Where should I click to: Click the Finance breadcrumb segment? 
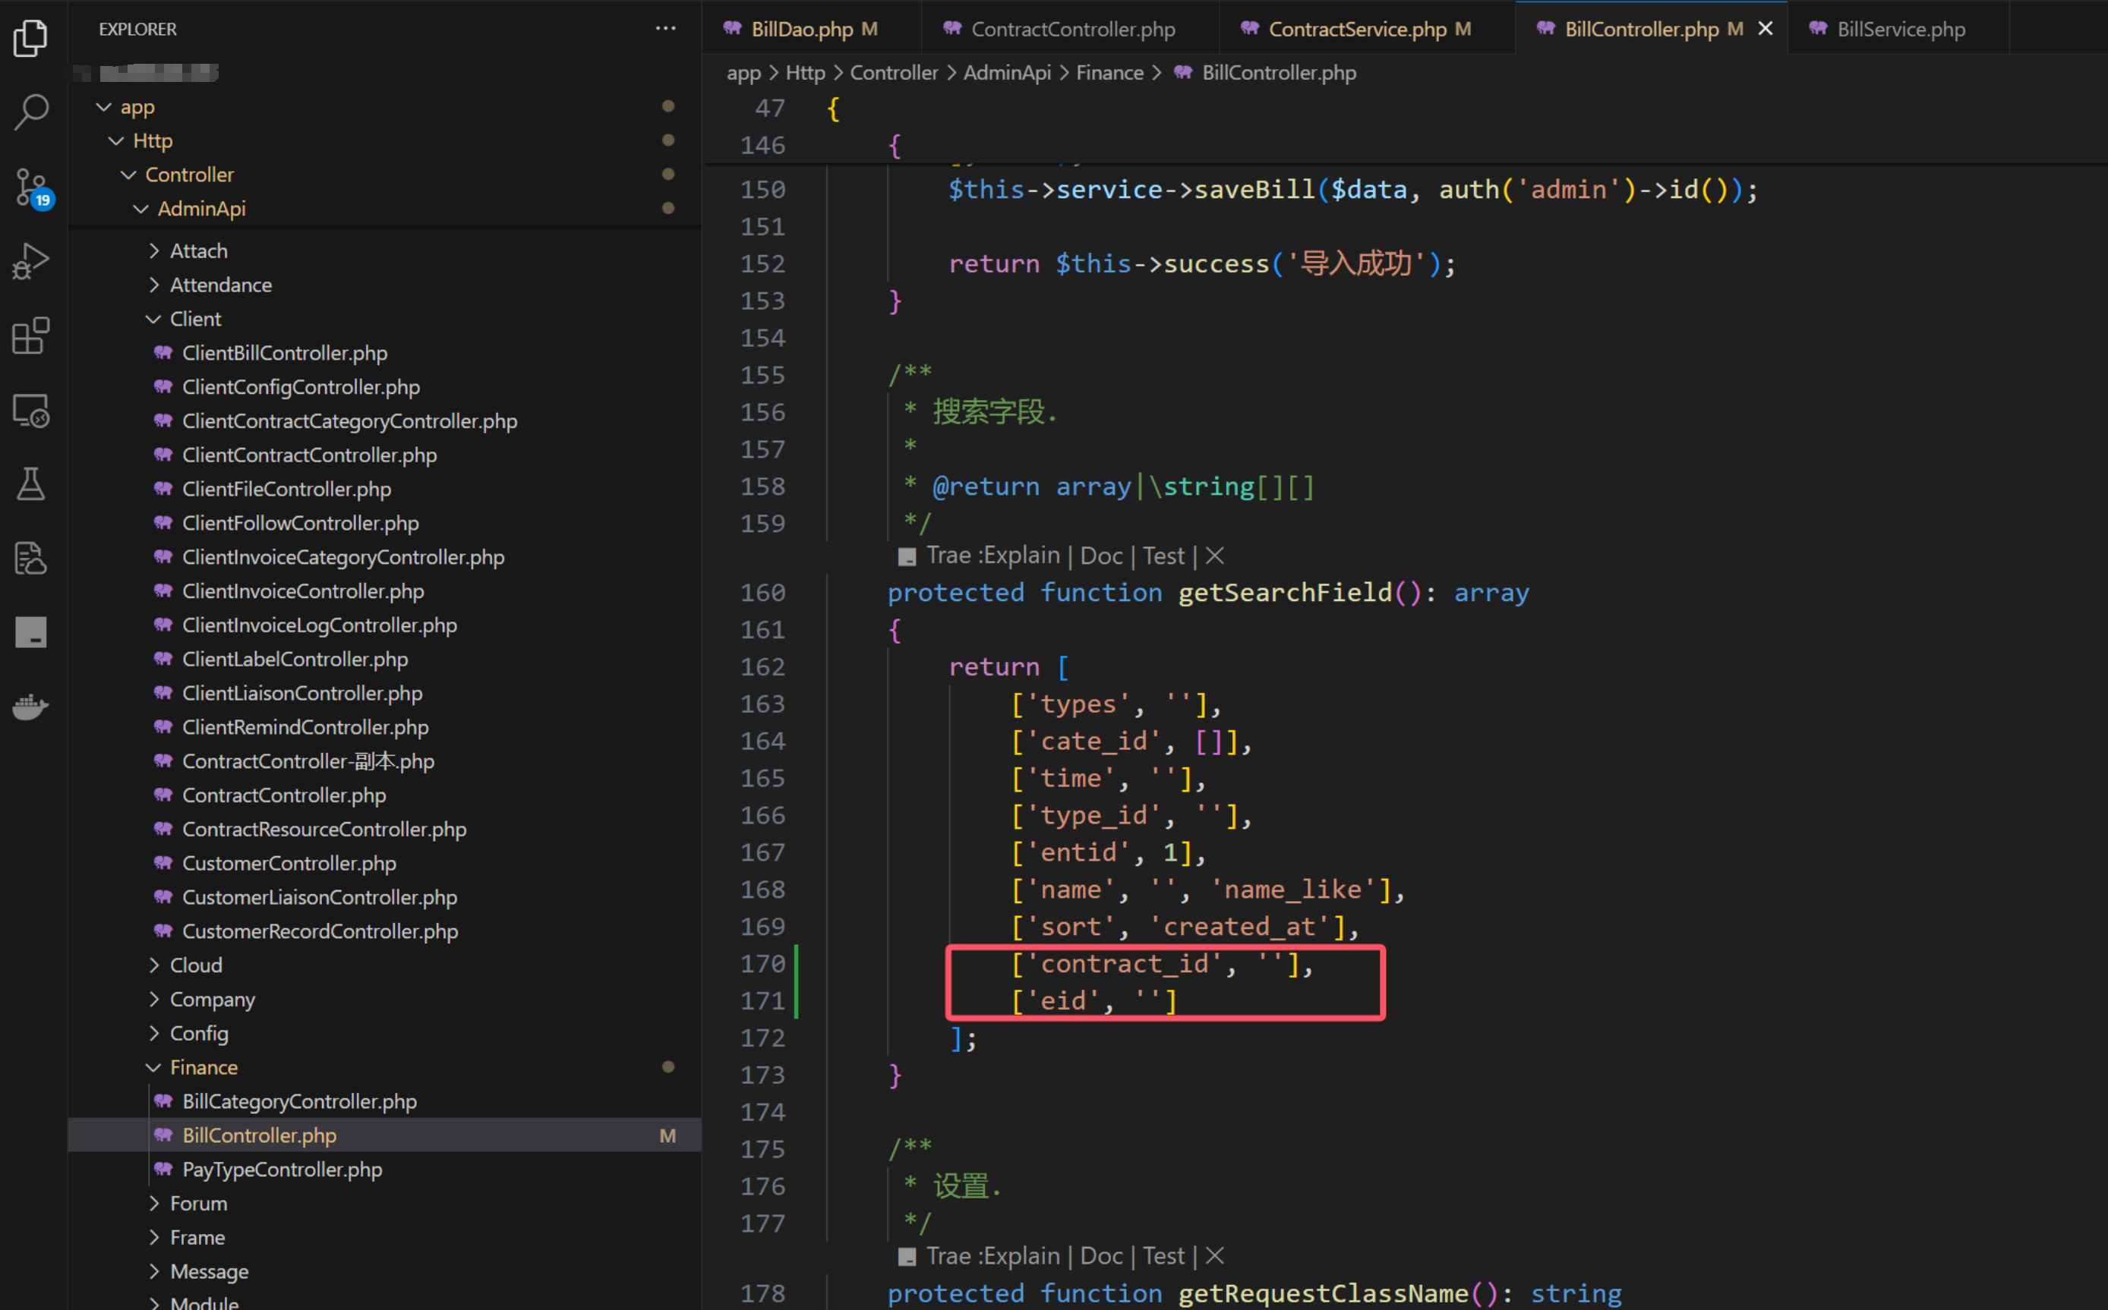tap(1109, 73)
